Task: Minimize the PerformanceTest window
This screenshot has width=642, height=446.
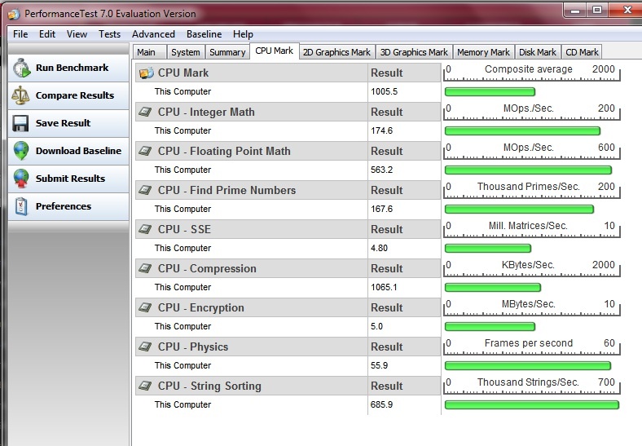Action: coord(575,10)
